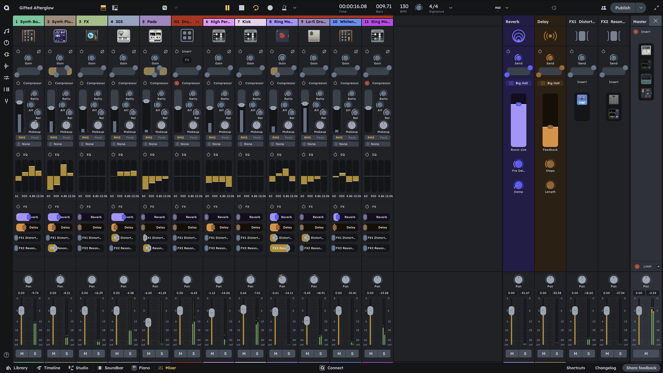Close the Dru group track
663x373 pixels.
(197, 22)
